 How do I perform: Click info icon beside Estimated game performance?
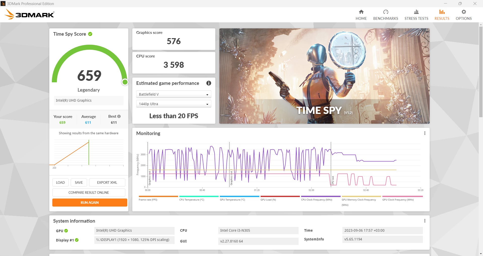click(209, 83)
